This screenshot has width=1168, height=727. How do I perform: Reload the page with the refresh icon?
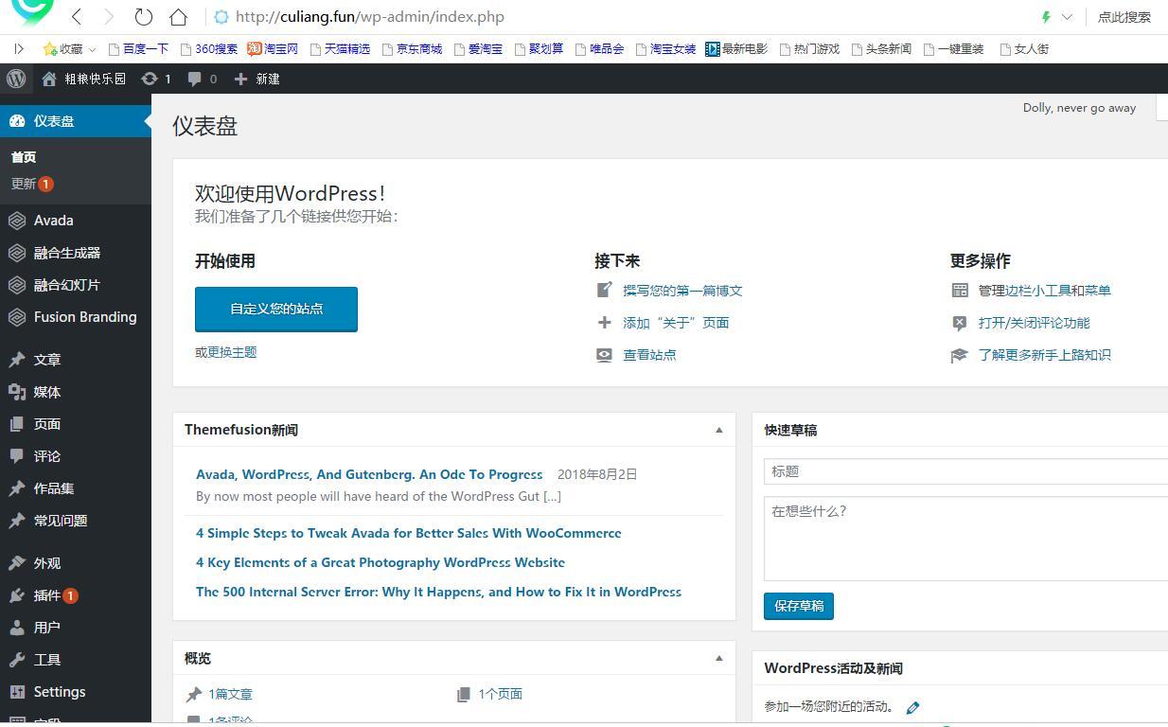(143, 16)
